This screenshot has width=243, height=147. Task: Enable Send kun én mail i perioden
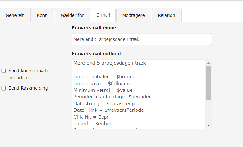(x=4, y=71)
